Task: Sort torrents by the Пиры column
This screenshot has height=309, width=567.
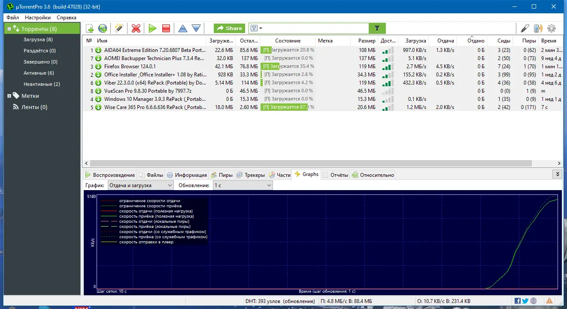Action: 525,41
